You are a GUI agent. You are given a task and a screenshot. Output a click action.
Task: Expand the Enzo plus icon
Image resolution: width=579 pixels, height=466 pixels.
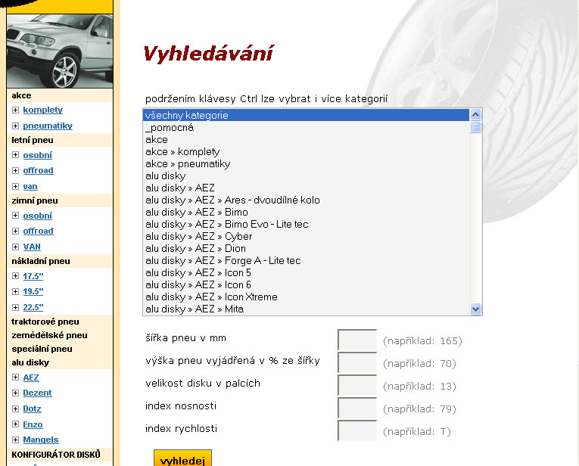point(15,424)
